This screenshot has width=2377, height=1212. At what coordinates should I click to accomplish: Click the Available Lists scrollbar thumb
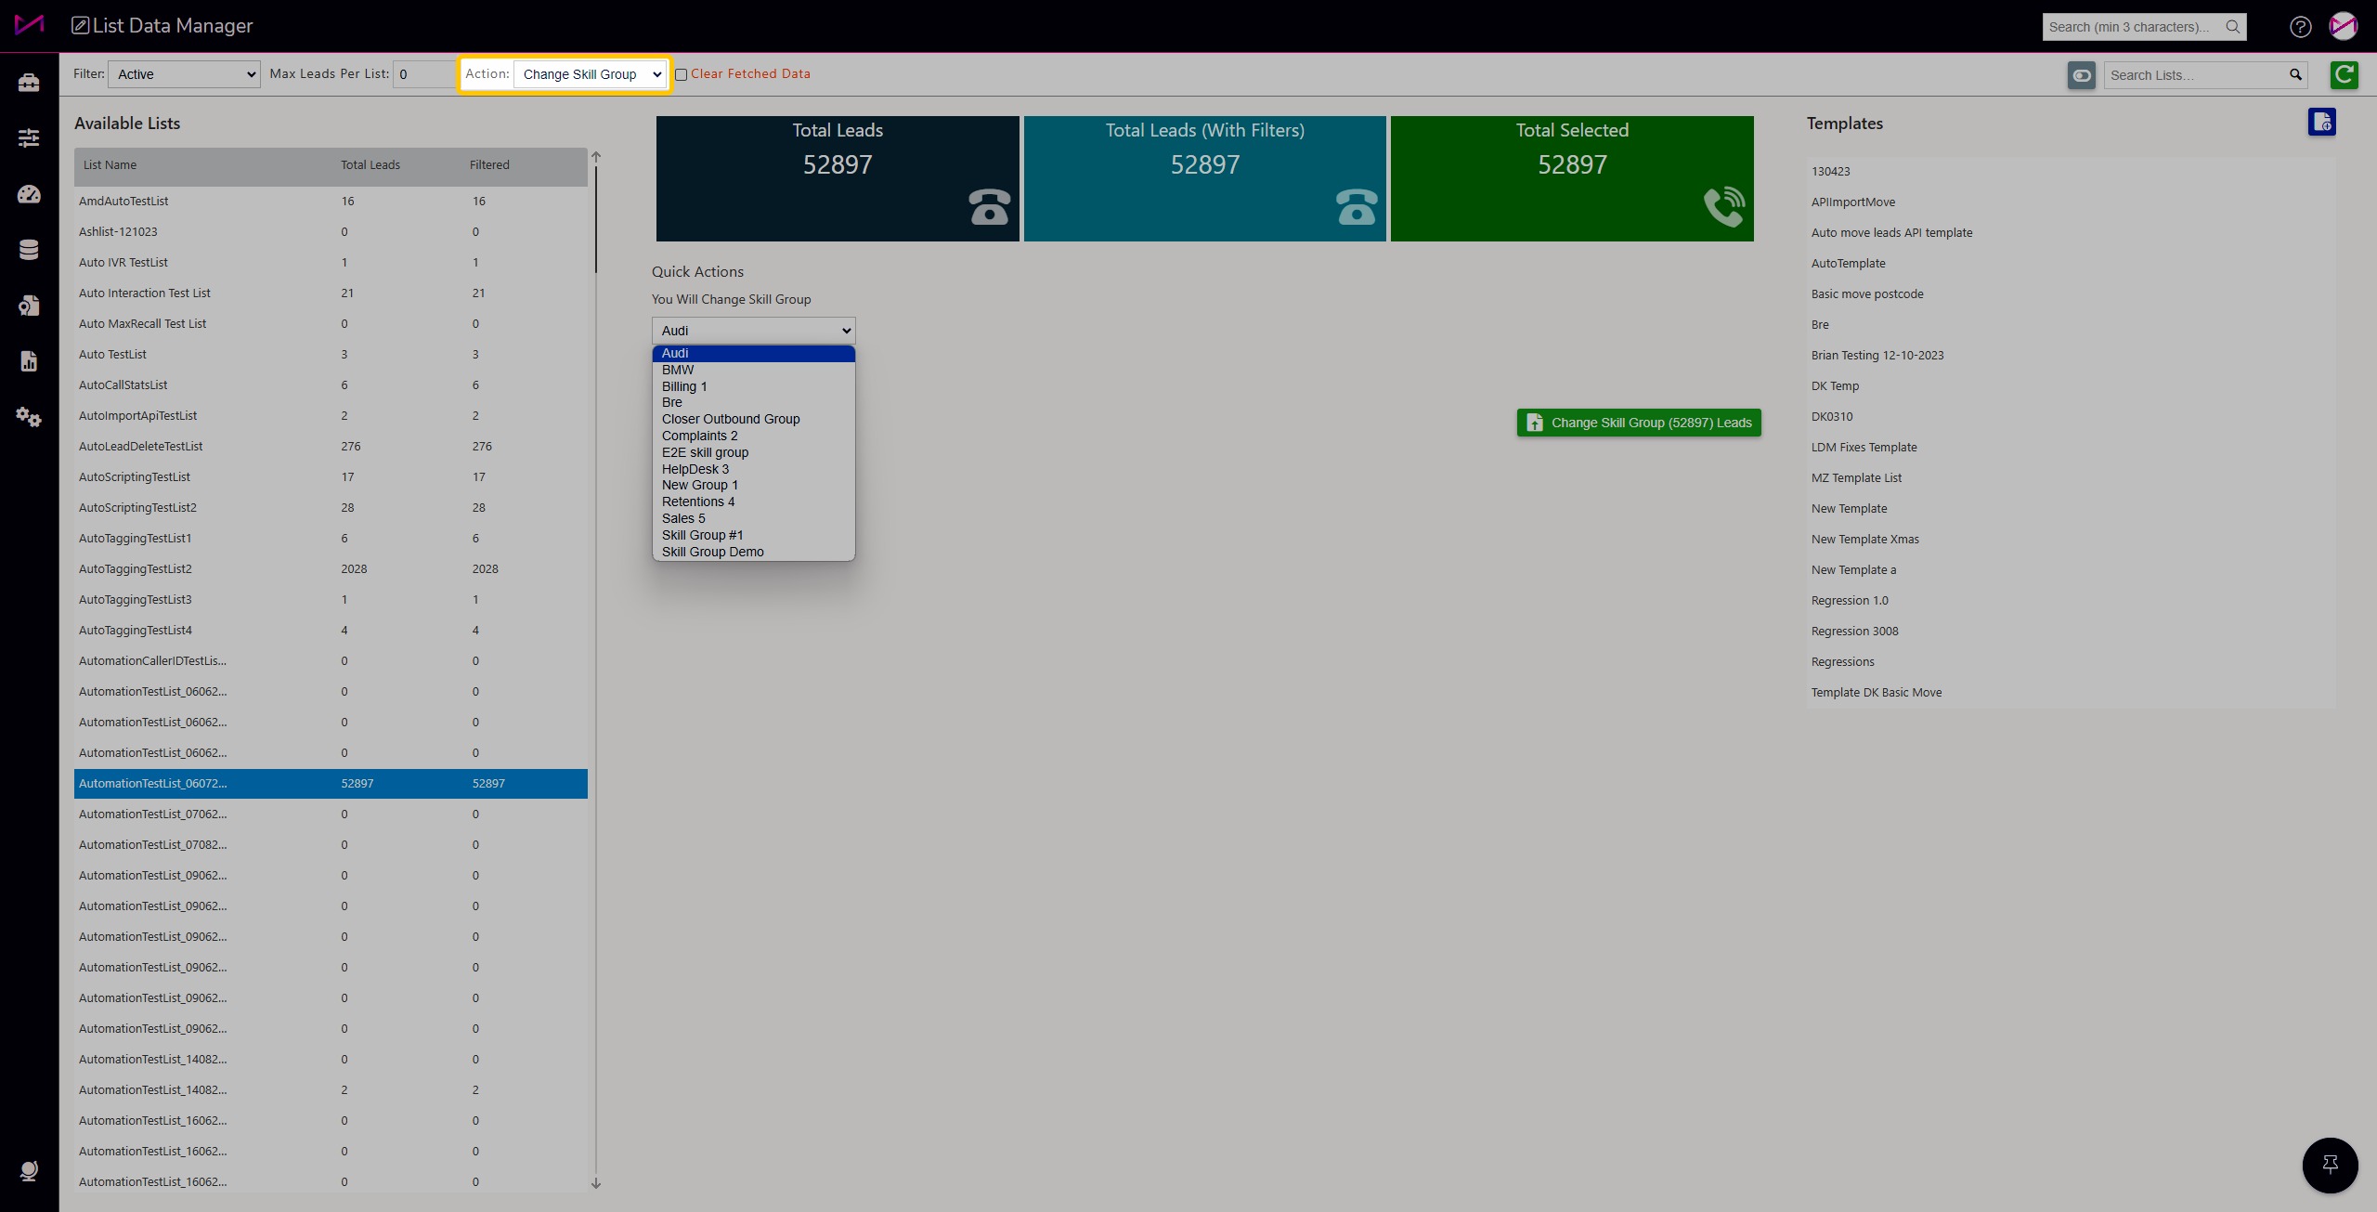596,219
